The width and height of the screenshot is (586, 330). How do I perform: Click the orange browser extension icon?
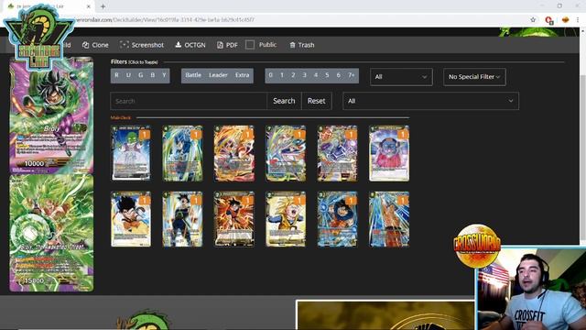coord(565,20)
